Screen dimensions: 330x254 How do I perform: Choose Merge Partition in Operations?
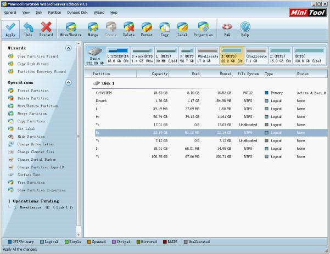pyautogui.click(x=27, y=114)
